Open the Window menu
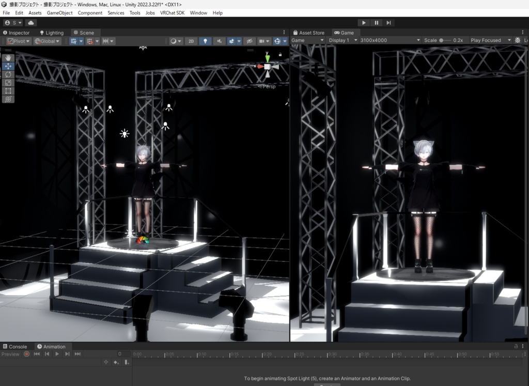Viewport: 529px width, 386px height. coord(198,13)
